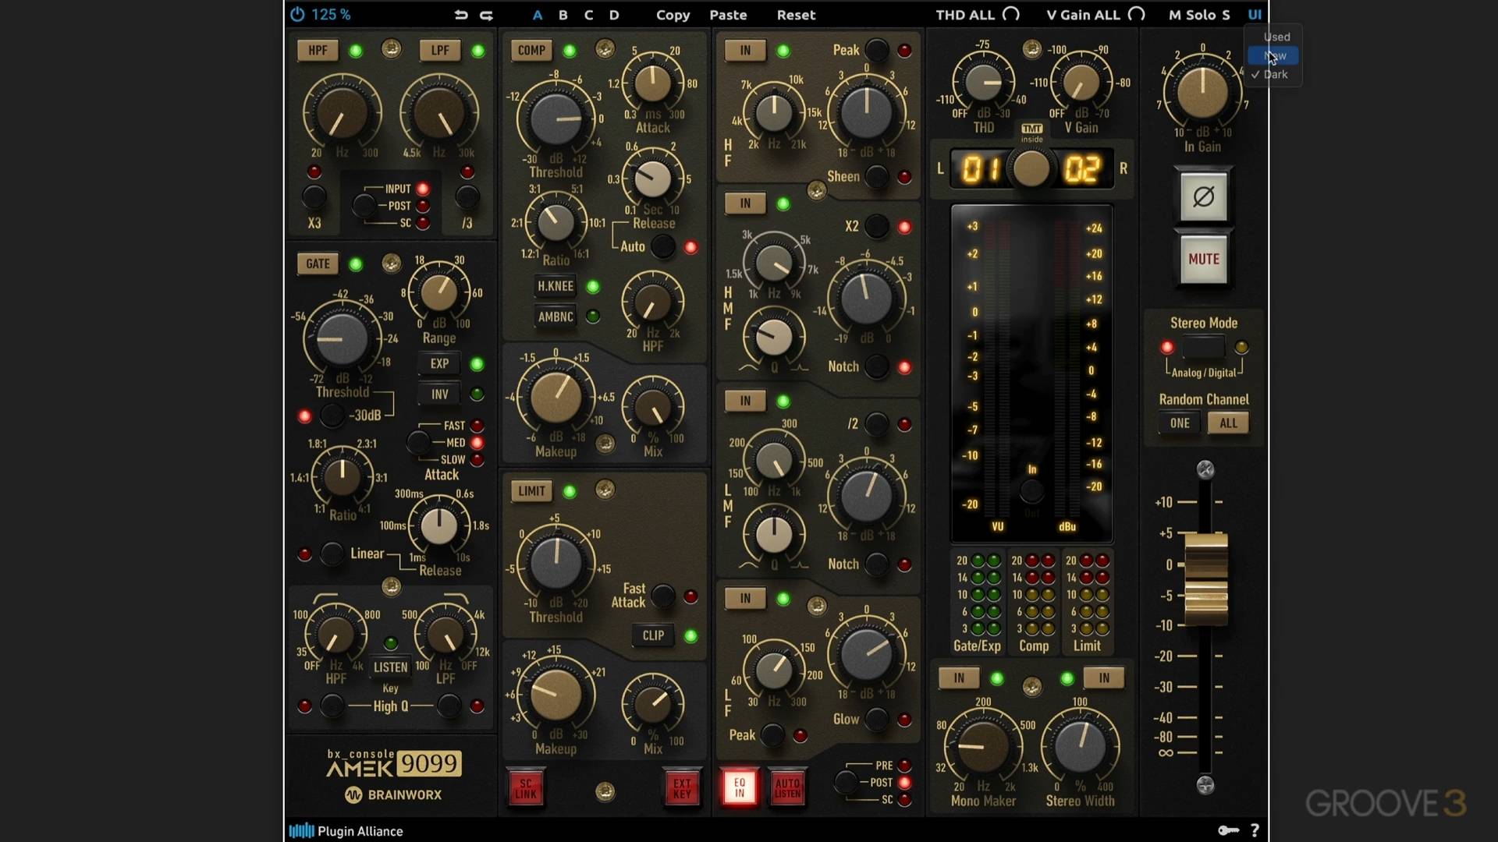
Task: Click the power bypass icon
Action: tap(297, 14)
